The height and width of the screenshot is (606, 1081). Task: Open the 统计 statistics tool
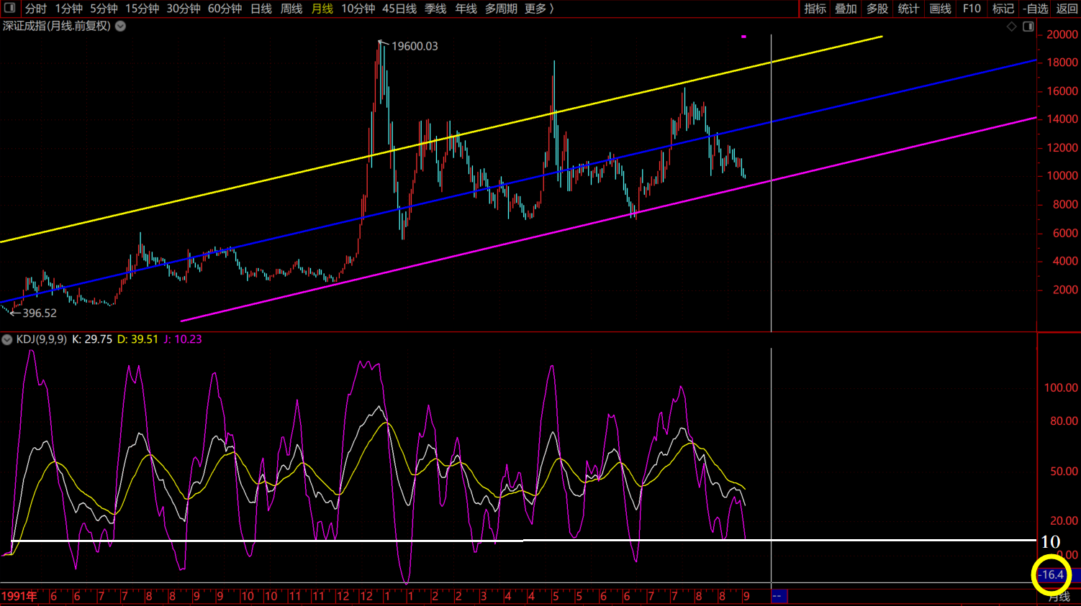point(908,9)
